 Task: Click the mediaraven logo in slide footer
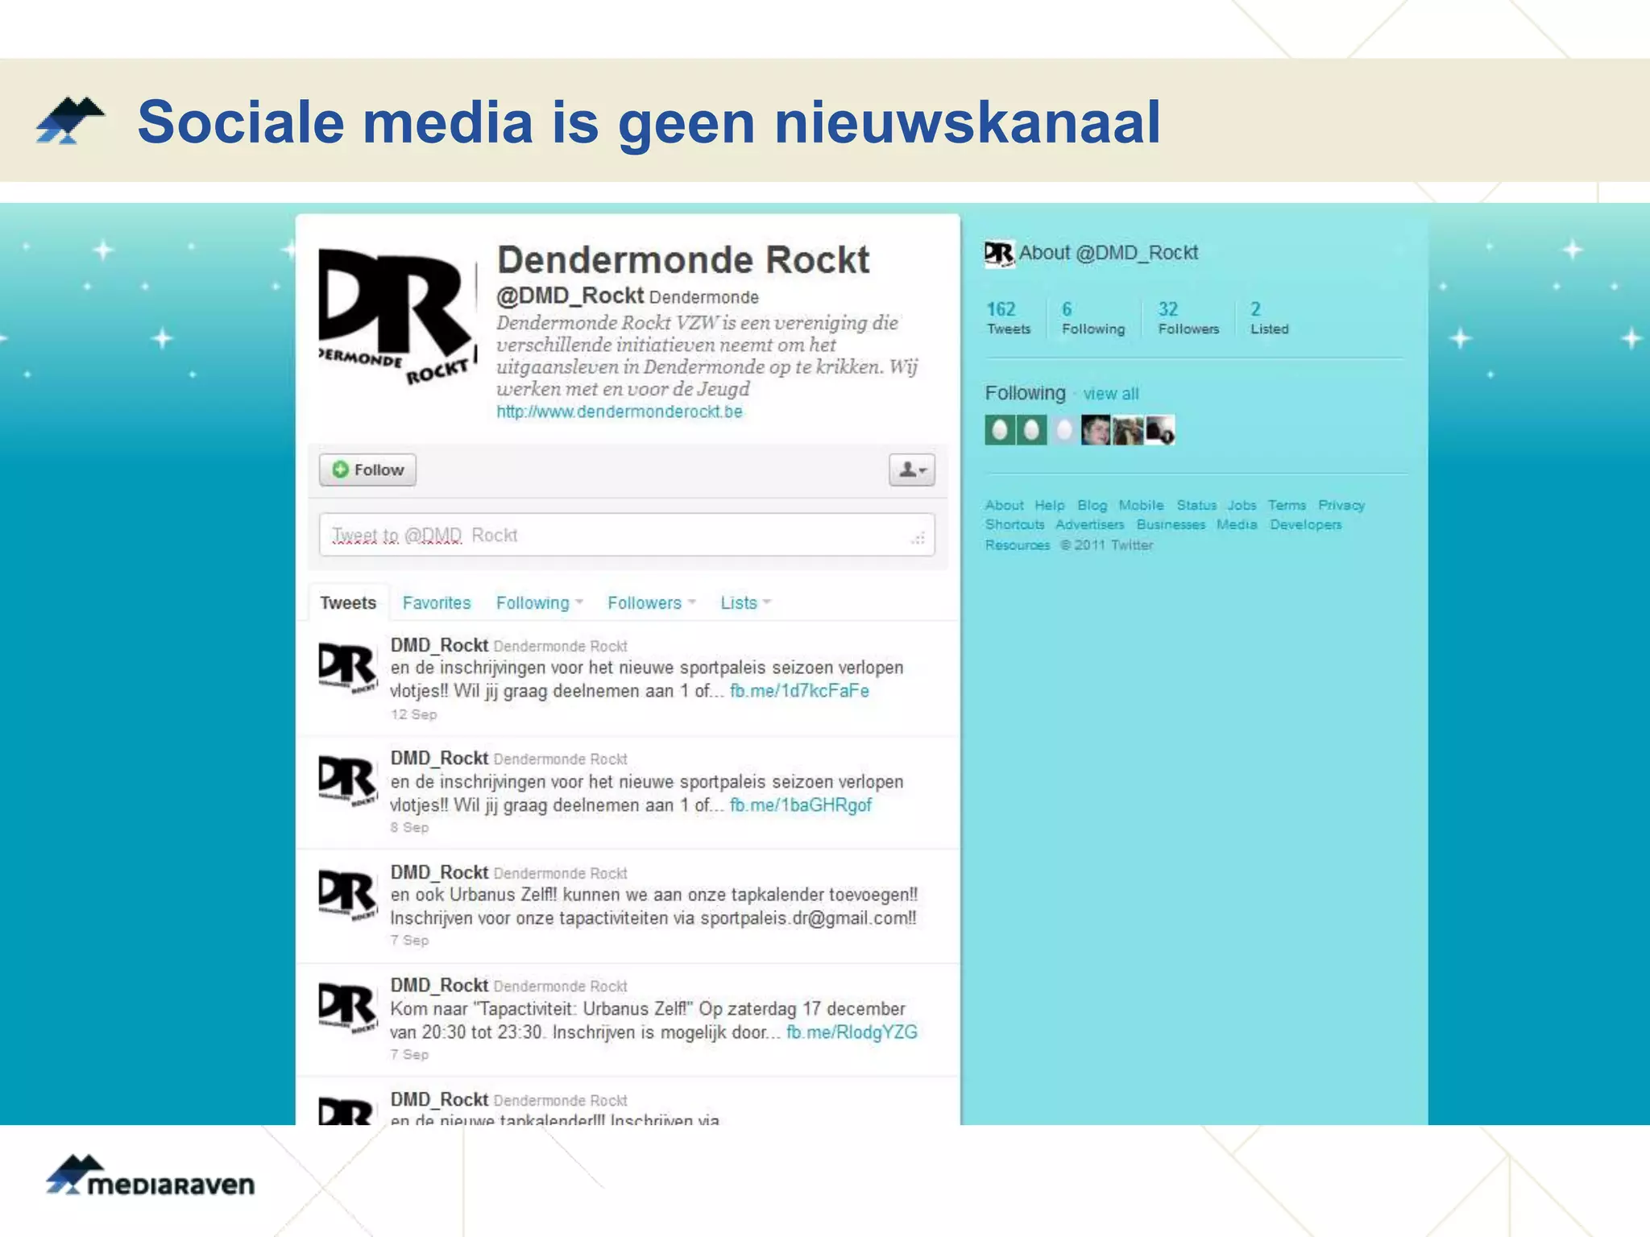[x=150, y=1176]
